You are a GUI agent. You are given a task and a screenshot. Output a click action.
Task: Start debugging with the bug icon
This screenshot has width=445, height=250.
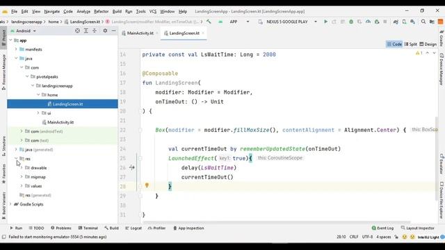click(x=351, y=22)
